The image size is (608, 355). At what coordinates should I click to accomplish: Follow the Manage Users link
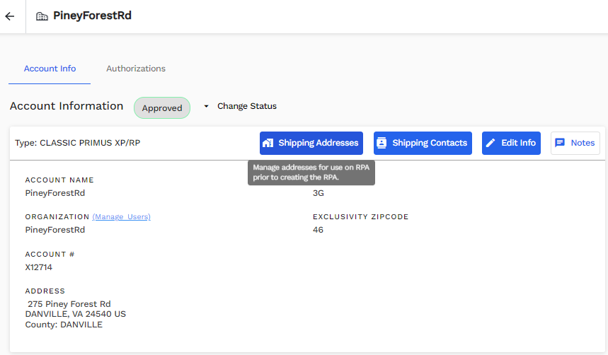[121, 216]
